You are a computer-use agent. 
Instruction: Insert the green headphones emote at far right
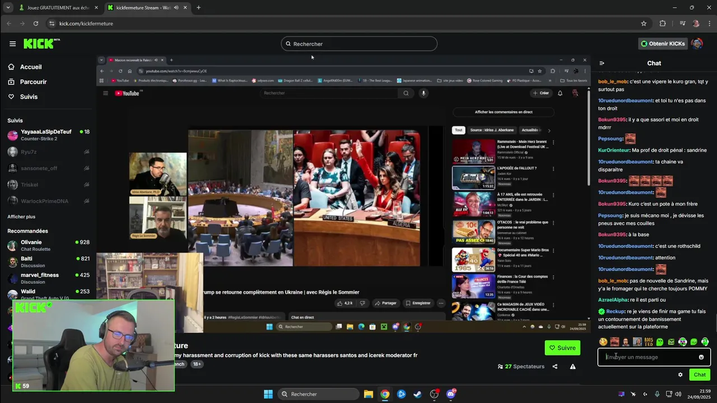tap(705, 342)
